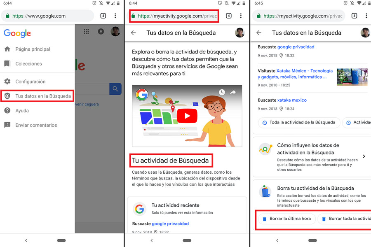Click the Google G channel logo on the video

(142, 95)
